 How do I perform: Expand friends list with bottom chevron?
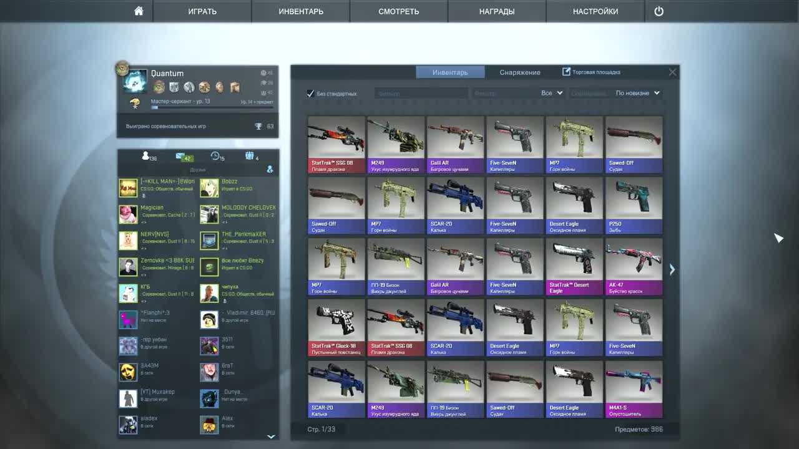click(271, 437)
